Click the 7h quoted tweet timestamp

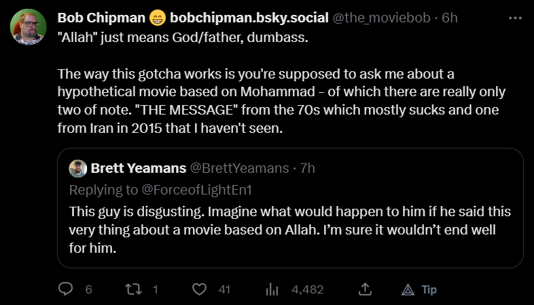point(306,167)
